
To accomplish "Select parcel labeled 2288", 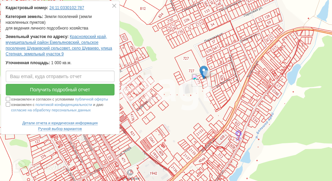I will (x=275, y=92).
